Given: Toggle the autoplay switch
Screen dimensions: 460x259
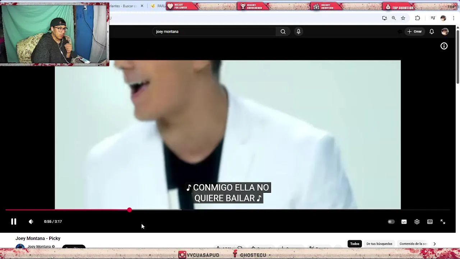Looking at the screenshot, I should pos(391,222).
